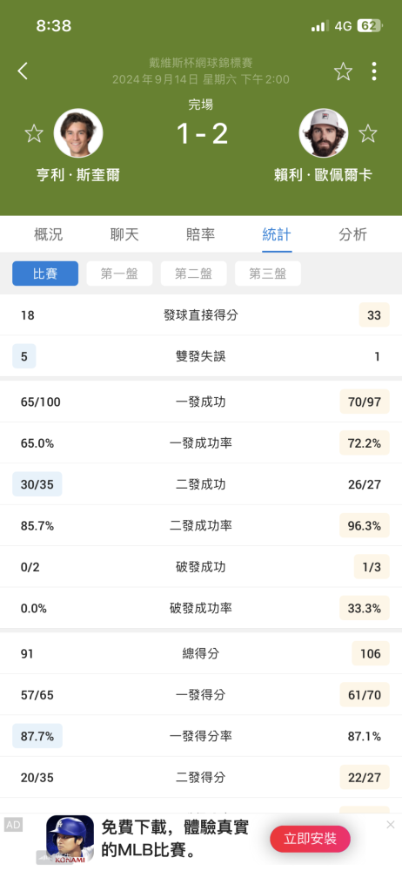Tap the AD label badge
The height and width of the screenshot is (871, 402).
tap(13, 825)
